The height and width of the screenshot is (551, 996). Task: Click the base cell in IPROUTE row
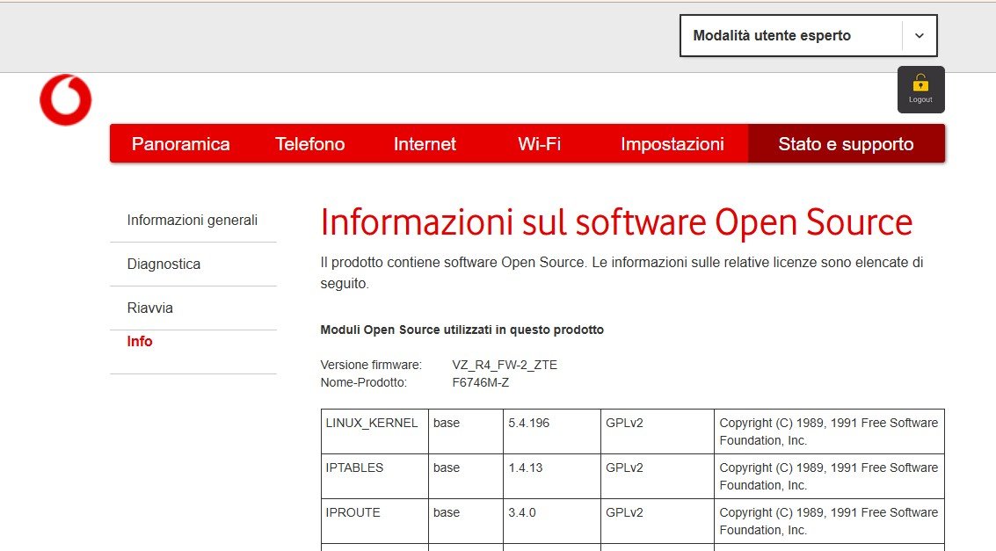[466, 521]
